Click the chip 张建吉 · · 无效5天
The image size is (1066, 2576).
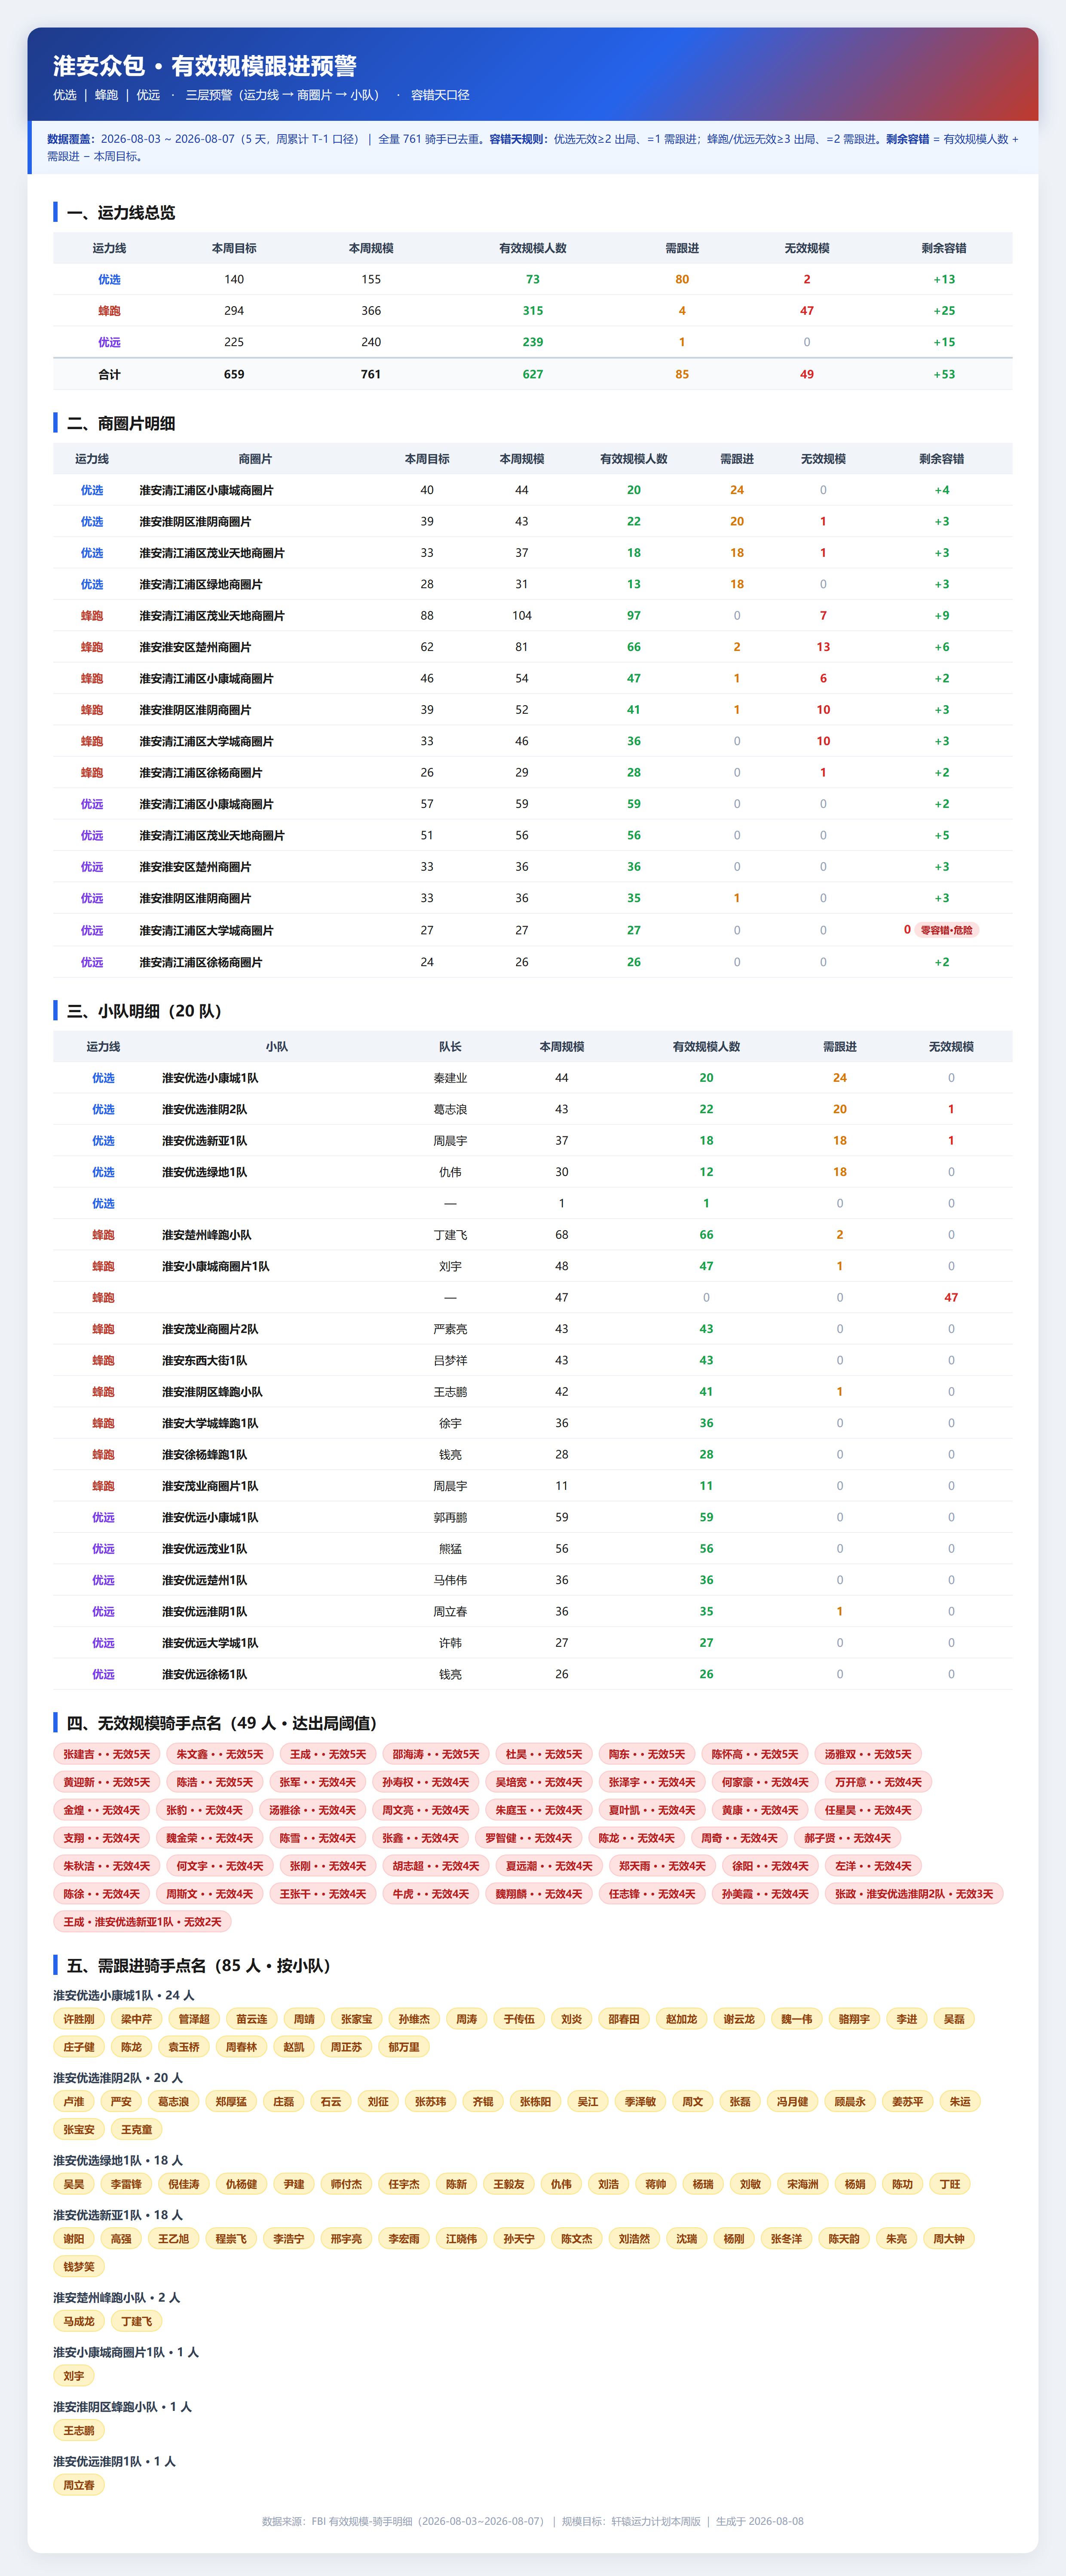(107, 1754)
